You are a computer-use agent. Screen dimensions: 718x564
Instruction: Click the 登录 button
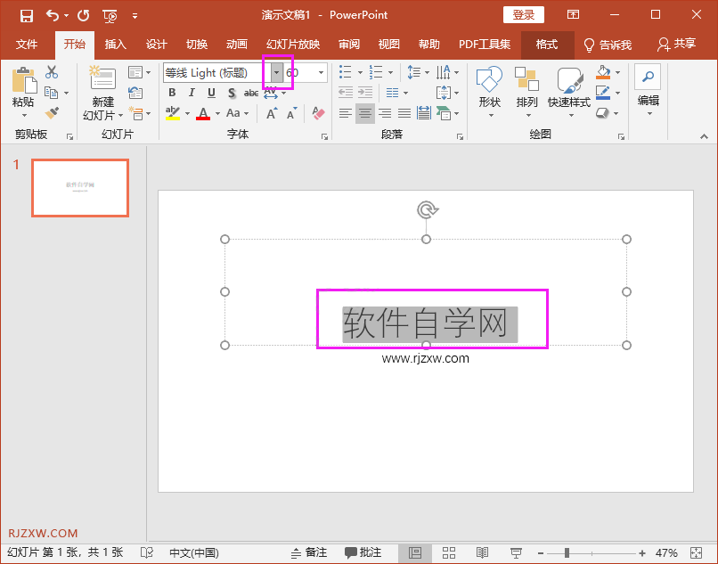tap(523, 14)
